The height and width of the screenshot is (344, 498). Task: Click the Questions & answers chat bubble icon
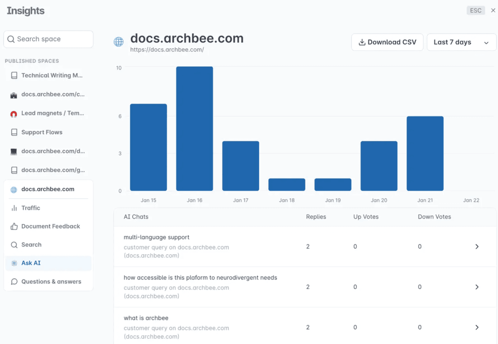coord(14,281)
